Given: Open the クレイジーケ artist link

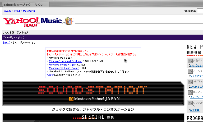Looking at the screenshot, I should [196, 97].
